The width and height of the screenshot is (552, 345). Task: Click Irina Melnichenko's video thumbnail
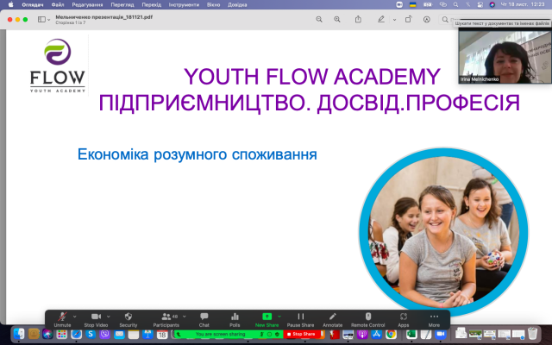click(x=505, y=57)
